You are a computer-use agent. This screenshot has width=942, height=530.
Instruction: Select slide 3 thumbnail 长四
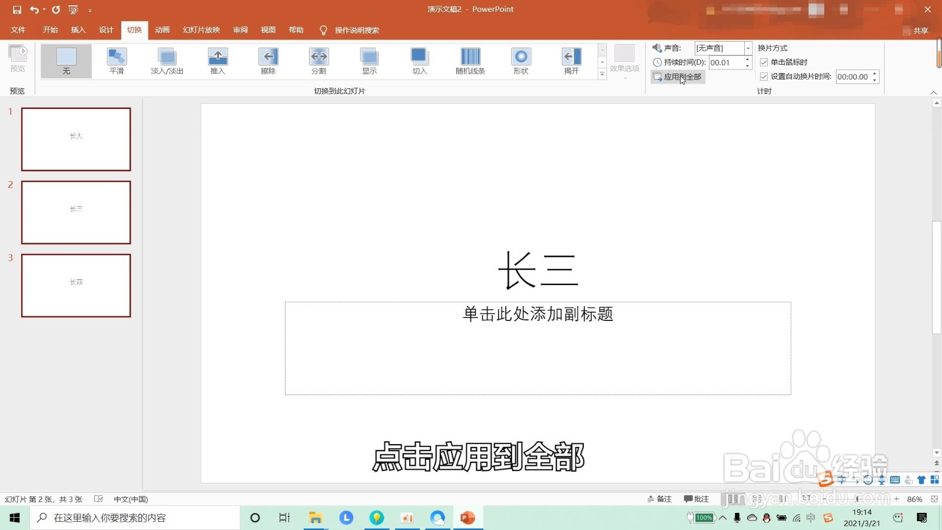[76, 285]
